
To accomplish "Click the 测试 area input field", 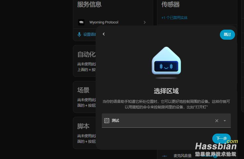I will (x=160, y=121).
